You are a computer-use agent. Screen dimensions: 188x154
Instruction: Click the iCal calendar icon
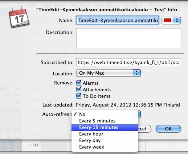(x=19, y=17)
